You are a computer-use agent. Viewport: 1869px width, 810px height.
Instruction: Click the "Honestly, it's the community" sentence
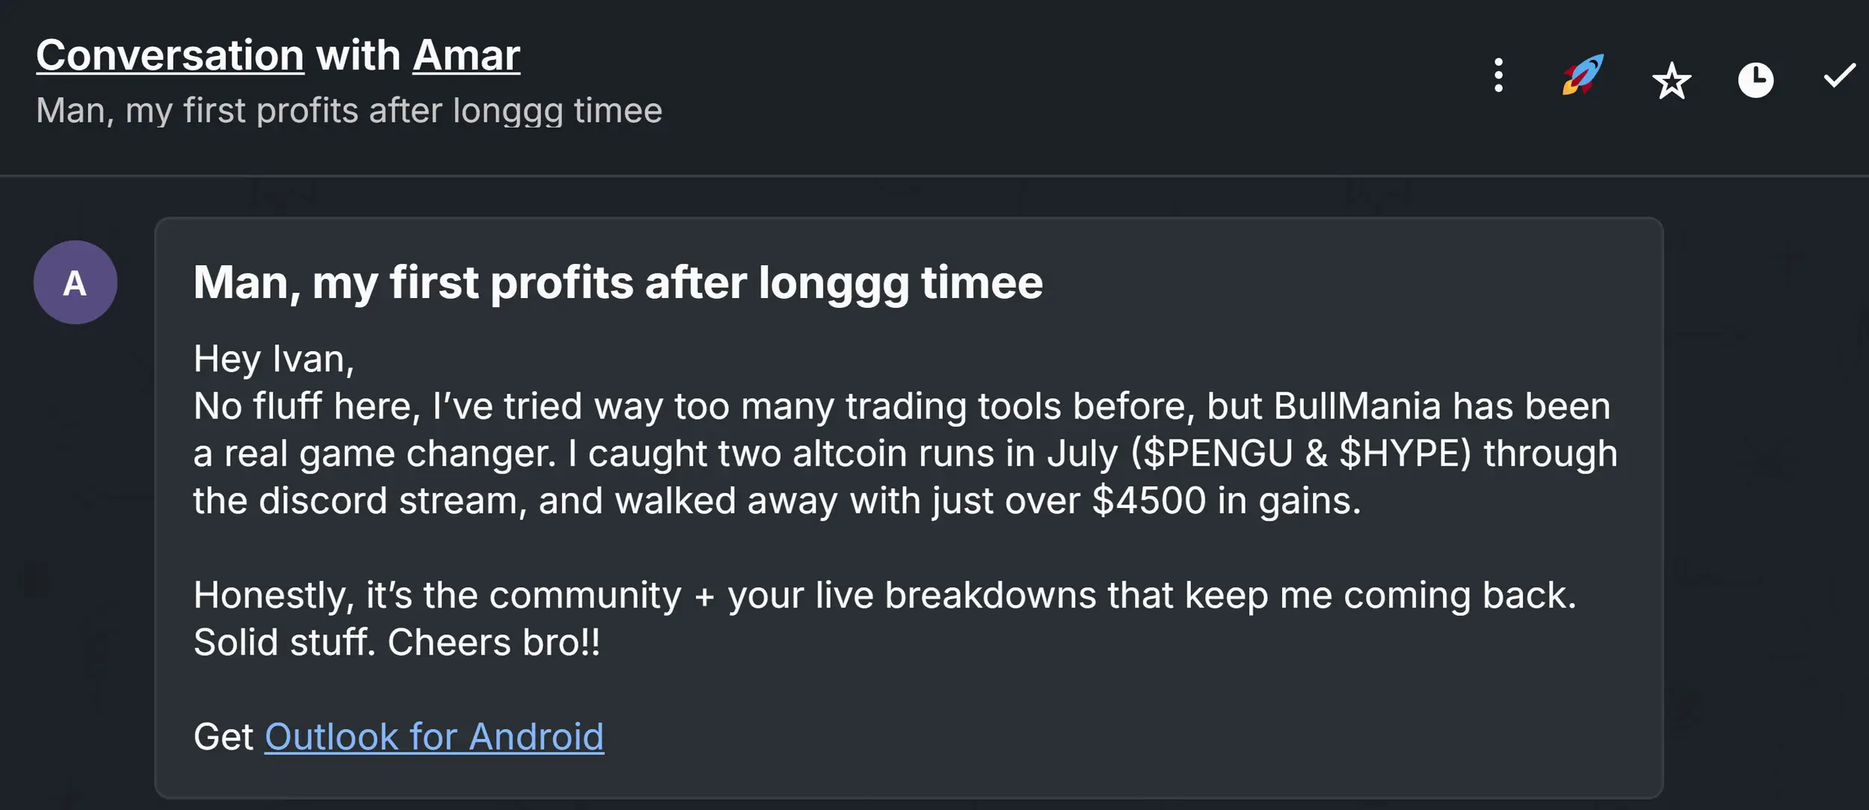pyautogui.click(x=437, y=596)
